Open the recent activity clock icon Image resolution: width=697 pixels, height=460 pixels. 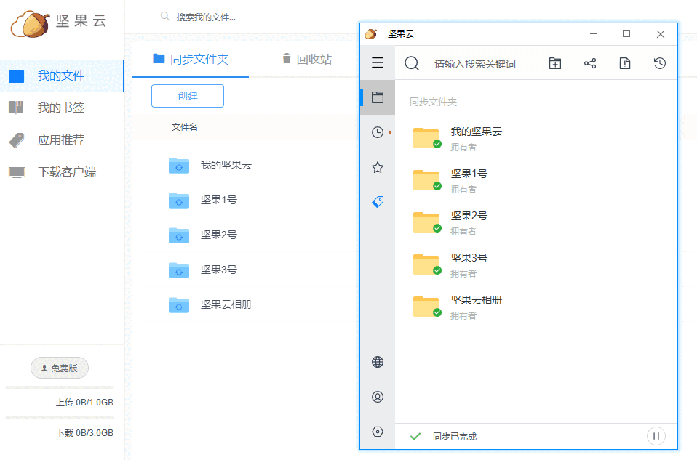(x=377, y=132)
